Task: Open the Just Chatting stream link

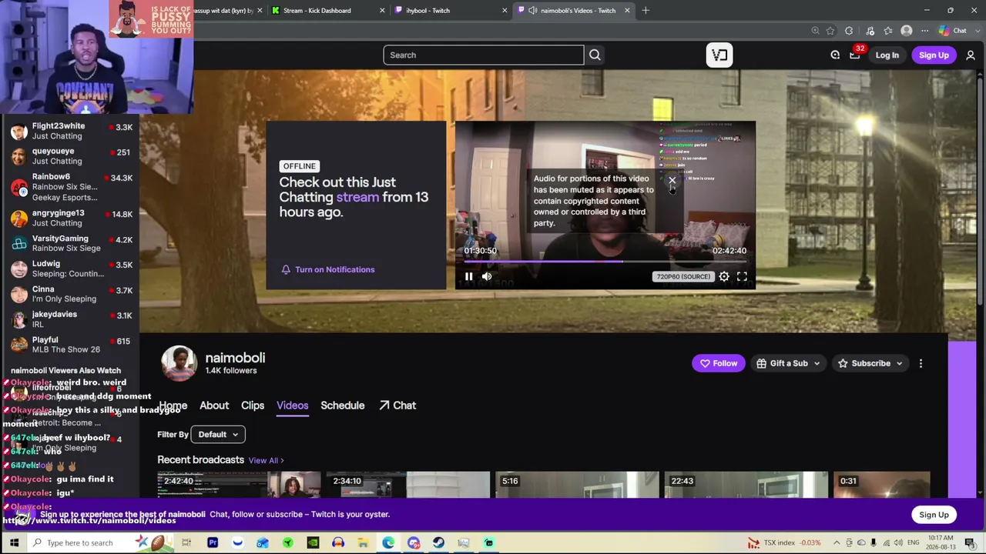Action: (357, 197)
